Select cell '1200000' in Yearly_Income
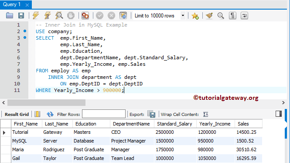The width and height of the screenshot is (290, 163). click(x=215, y=132)
